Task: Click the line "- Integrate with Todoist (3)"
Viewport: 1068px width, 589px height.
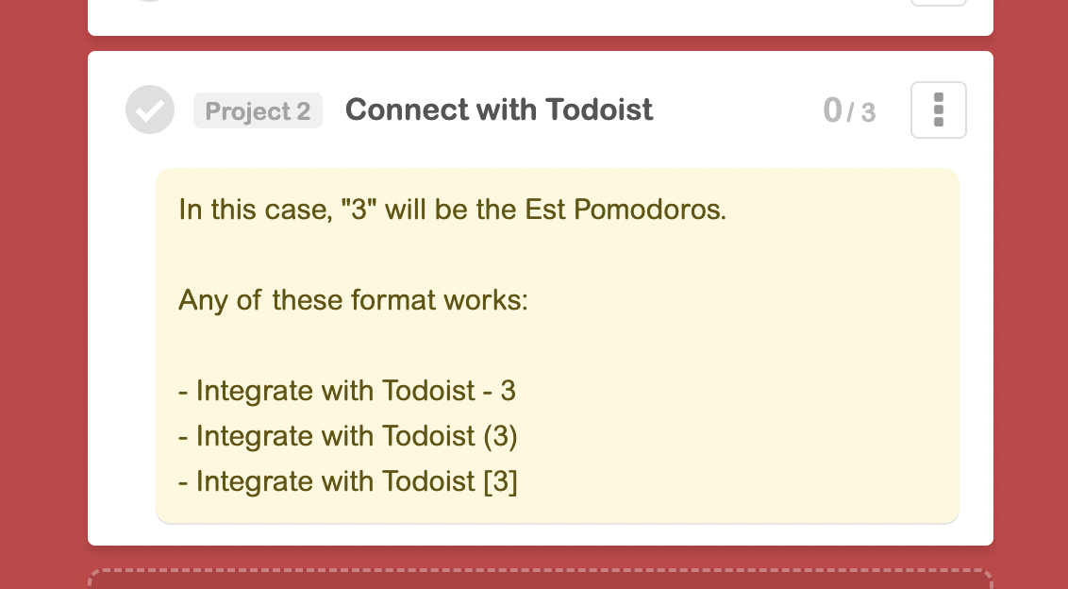Action: click(x=347, y=436)
